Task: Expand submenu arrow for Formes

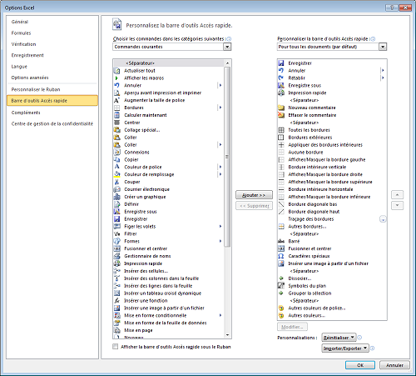Action: tap(220, 241)
